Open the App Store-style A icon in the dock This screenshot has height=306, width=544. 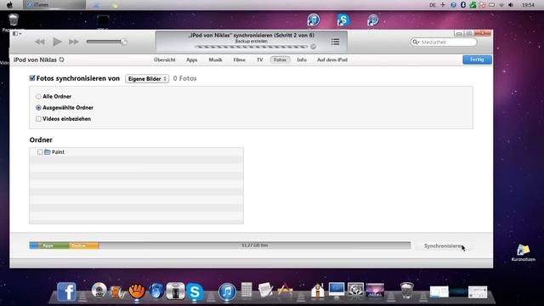click(286, 291)
